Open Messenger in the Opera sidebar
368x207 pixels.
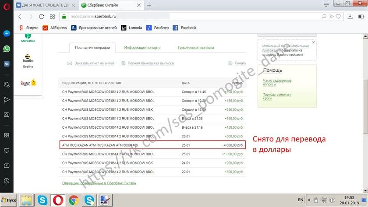click(x=7, y=33)
